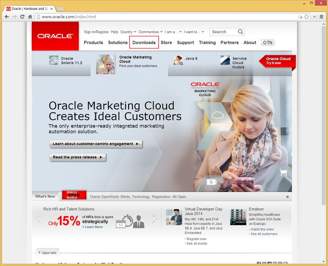
Task: Select the Oracle Marketing Cloud thumbnail
Action: [106, 64]
